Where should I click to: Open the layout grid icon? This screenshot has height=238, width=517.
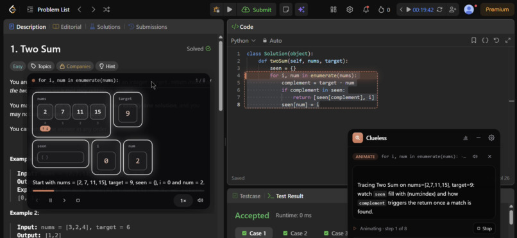coord(334,10)
